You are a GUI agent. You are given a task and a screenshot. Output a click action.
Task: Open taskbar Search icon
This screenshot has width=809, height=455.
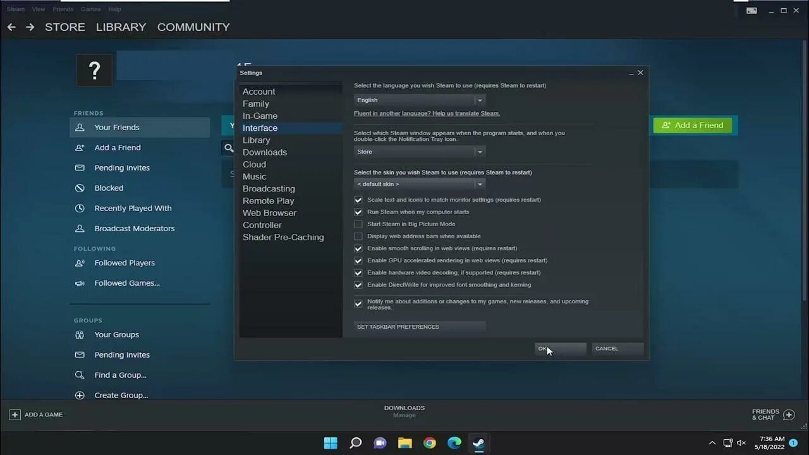(x=356, y=443)
